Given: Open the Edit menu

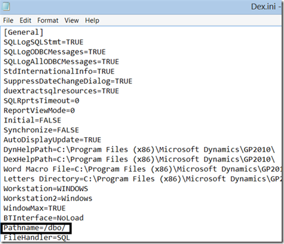Looking at the screenshot, I should (x=26, y=20).
